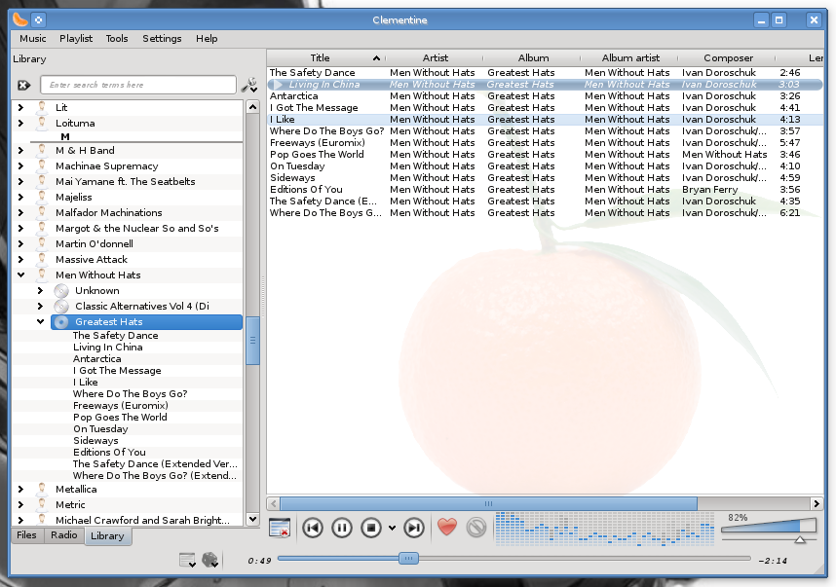
Task: Click the Machinae Supremacy artist icon
Action: 42,165
